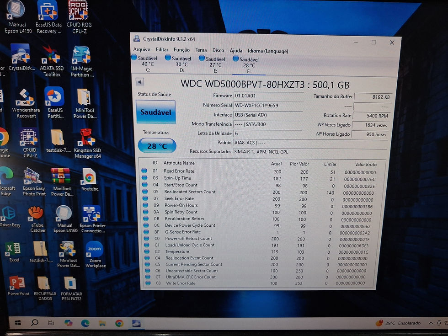448x336 pixels.
Task: Open the Função menu
Action: (x=182, y=50)
